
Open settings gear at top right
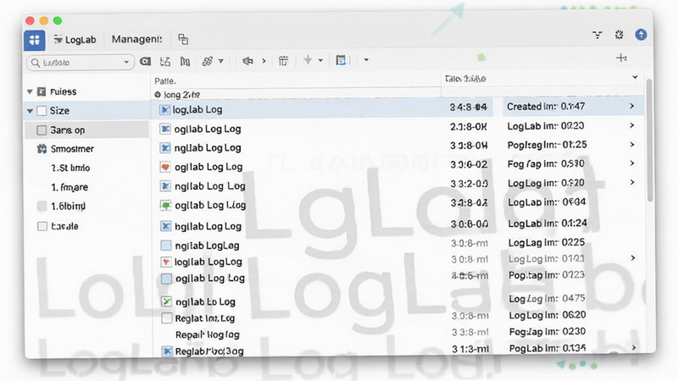[x=620, y=35]
